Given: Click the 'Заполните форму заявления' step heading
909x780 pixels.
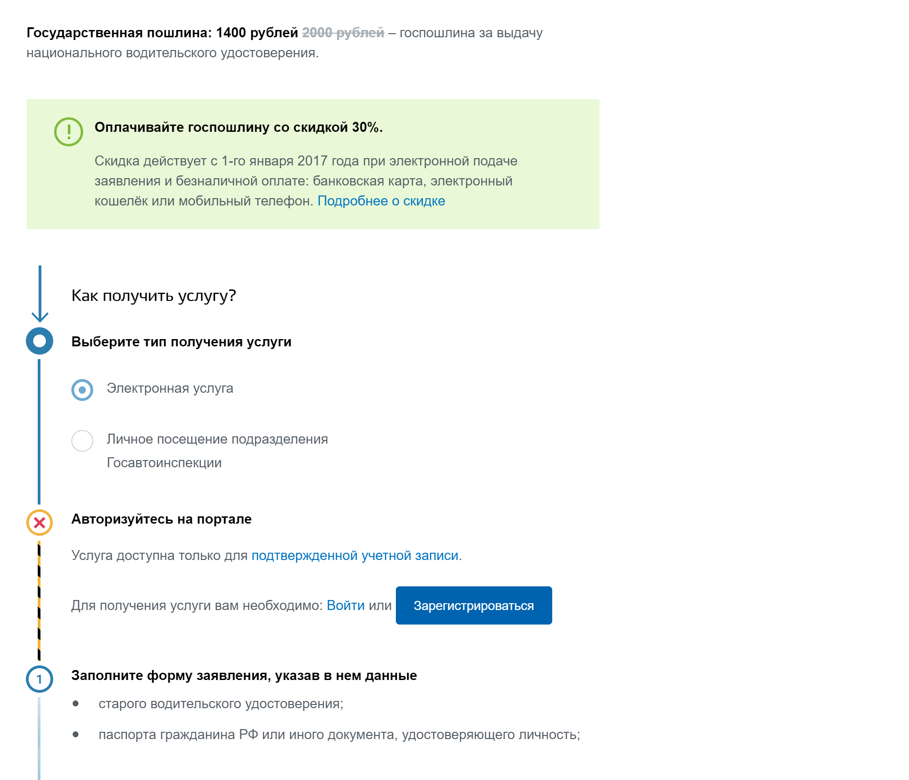Looking at the screenshot, I should coord(244,675).
